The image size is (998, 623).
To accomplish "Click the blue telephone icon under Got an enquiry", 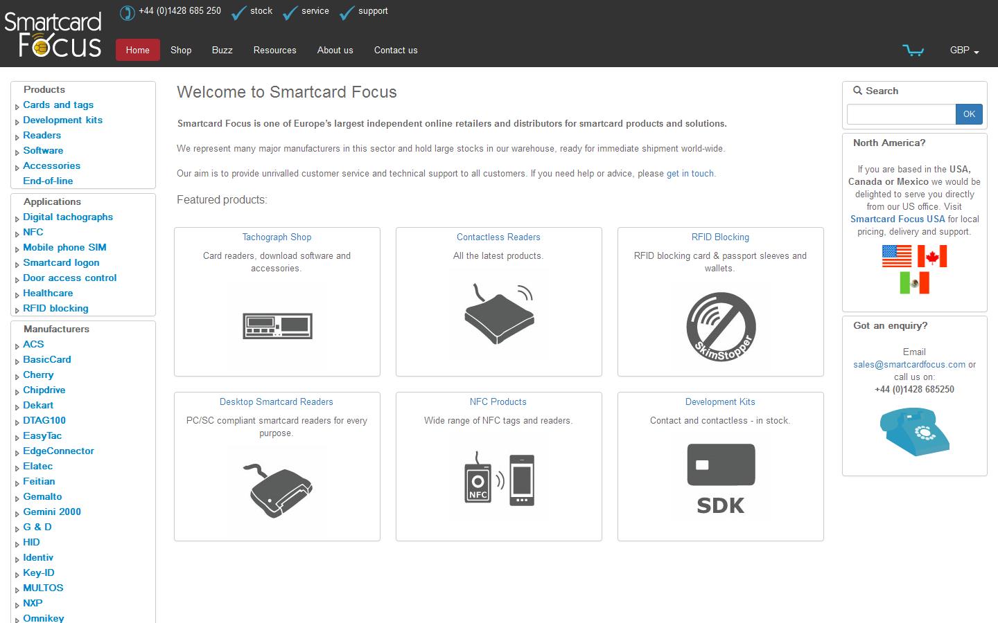I will (x=914, y=431).
